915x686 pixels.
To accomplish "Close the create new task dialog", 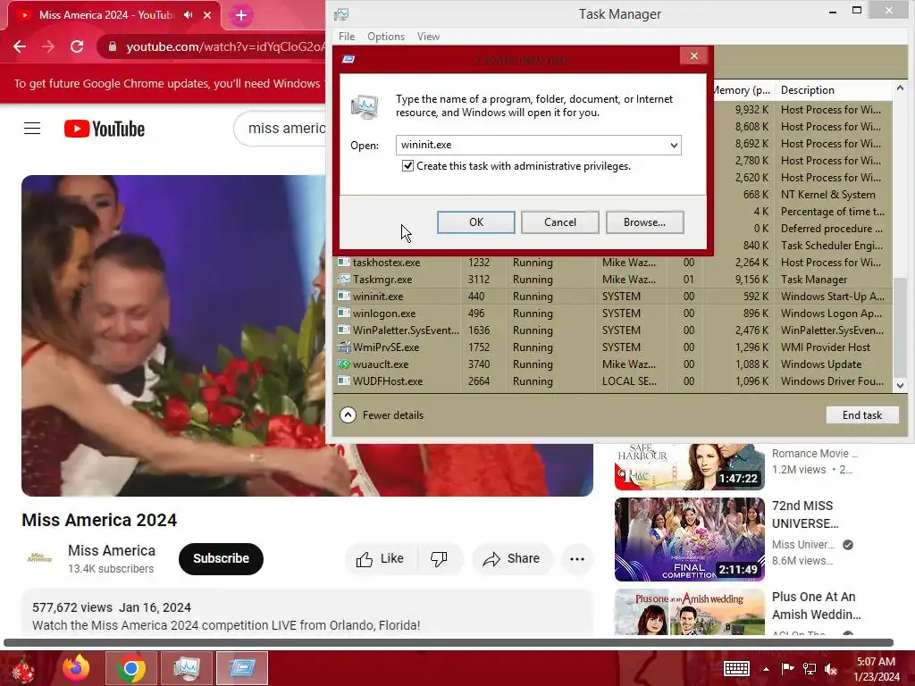I will (693, 56).
